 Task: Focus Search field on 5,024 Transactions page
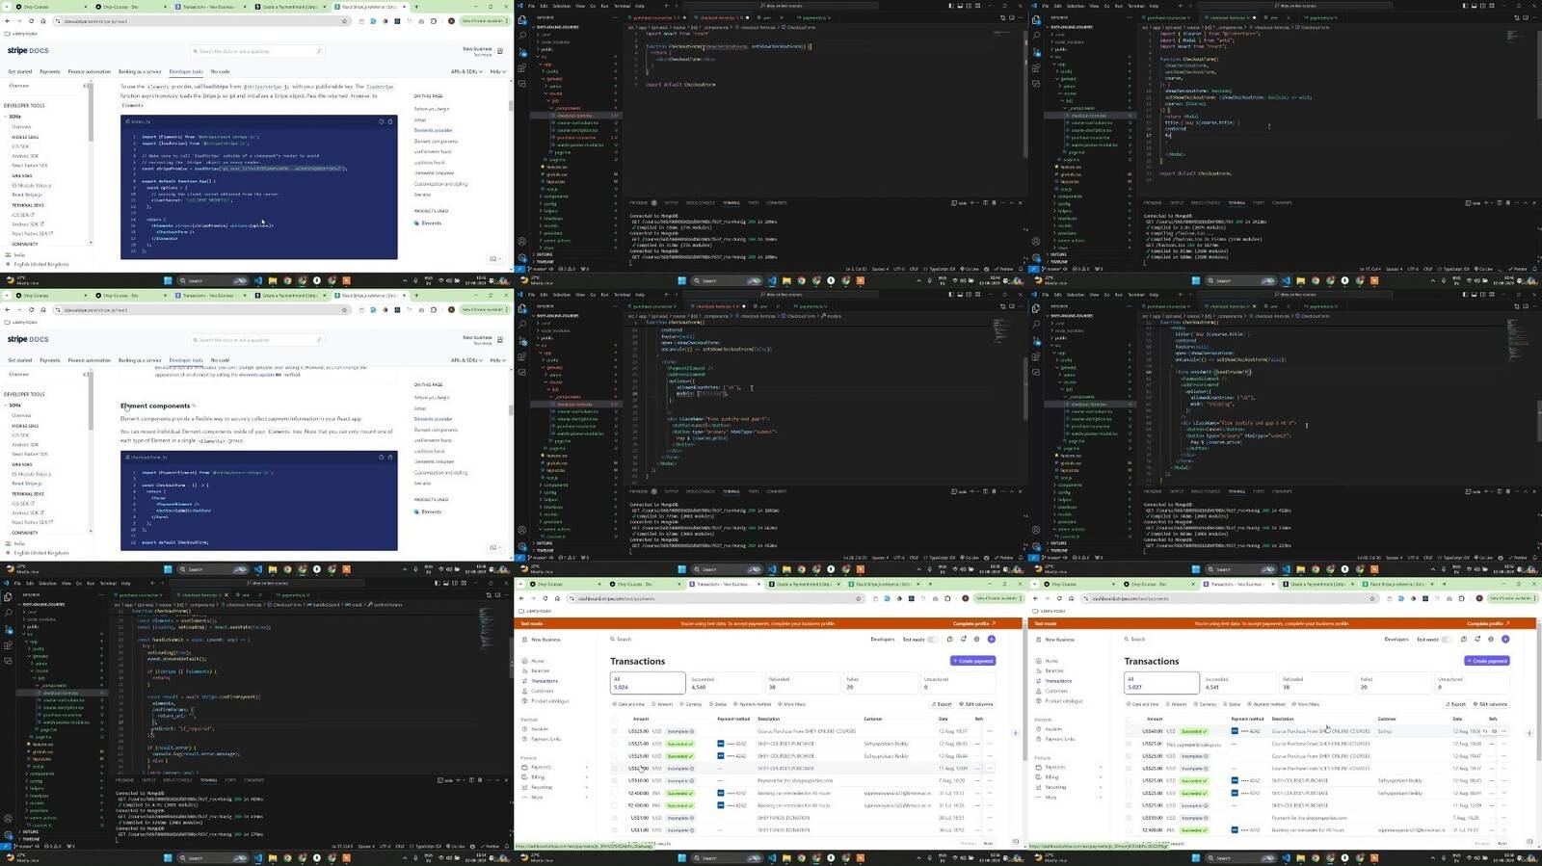[x=622, y=639]
